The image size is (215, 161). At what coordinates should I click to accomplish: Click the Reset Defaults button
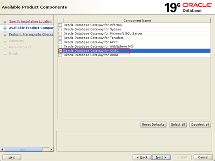(x=153, y=125)
